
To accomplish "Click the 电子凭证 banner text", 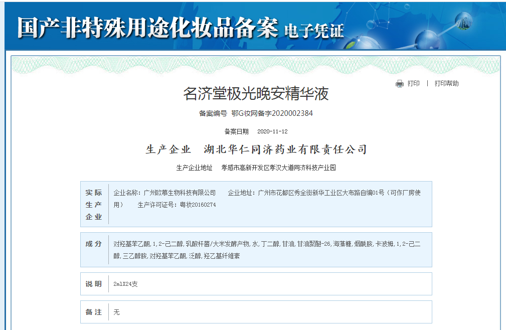I will point(313,31).
